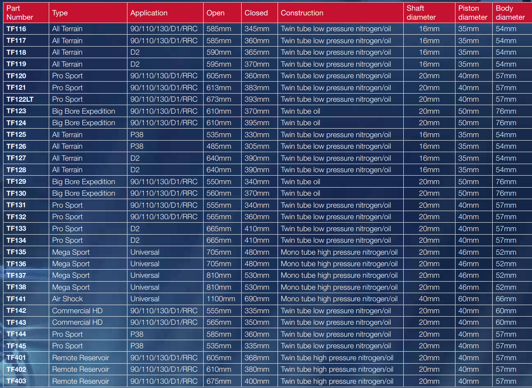
Task: Select part number TF137
Action: pyautogui.click(x=16, y=276)
